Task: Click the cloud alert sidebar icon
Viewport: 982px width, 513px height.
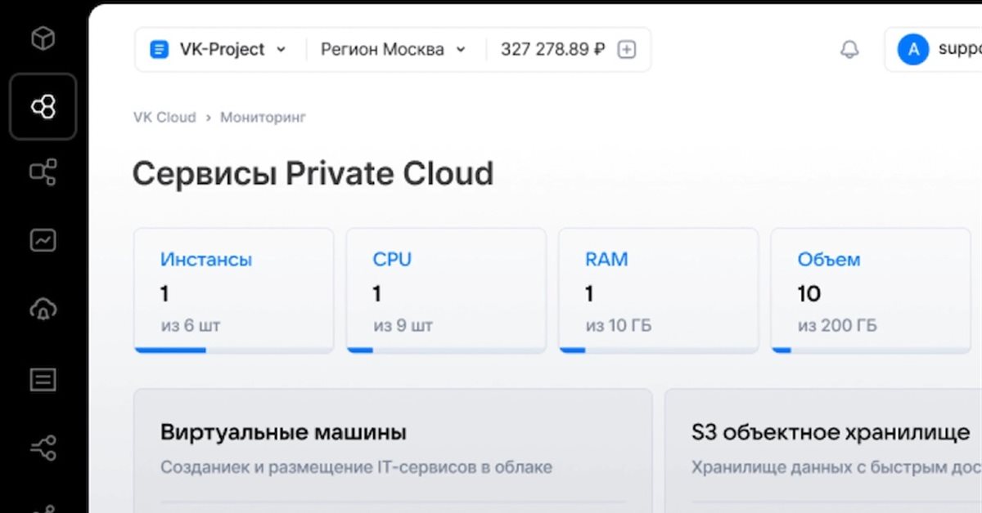Action: click(43, 309)
